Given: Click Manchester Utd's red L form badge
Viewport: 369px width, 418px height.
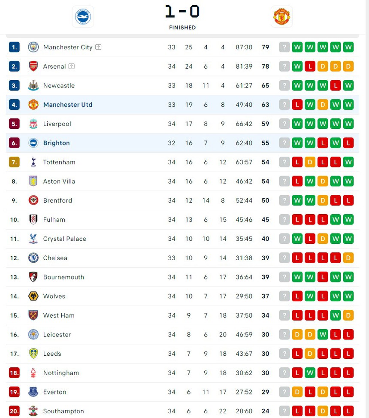Looking at the screenshot, I should (x=297, y=104).
